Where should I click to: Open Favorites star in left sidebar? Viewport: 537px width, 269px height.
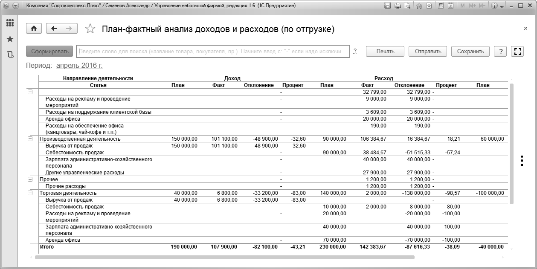click(x=10, y=39)
